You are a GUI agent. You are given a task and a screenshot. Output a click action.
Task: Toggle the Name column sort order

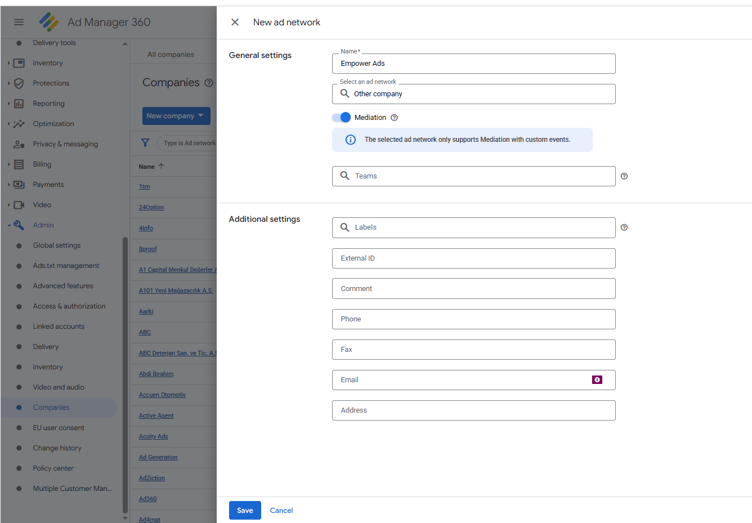click(148, 166)
